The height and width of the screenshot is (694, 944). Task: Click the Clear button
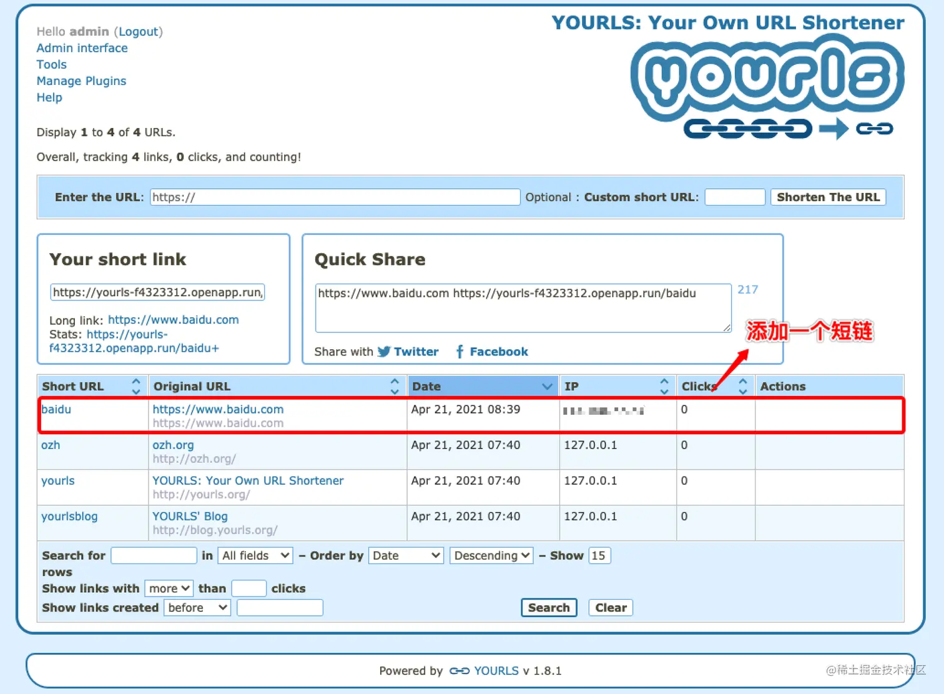tap(611, 608)
